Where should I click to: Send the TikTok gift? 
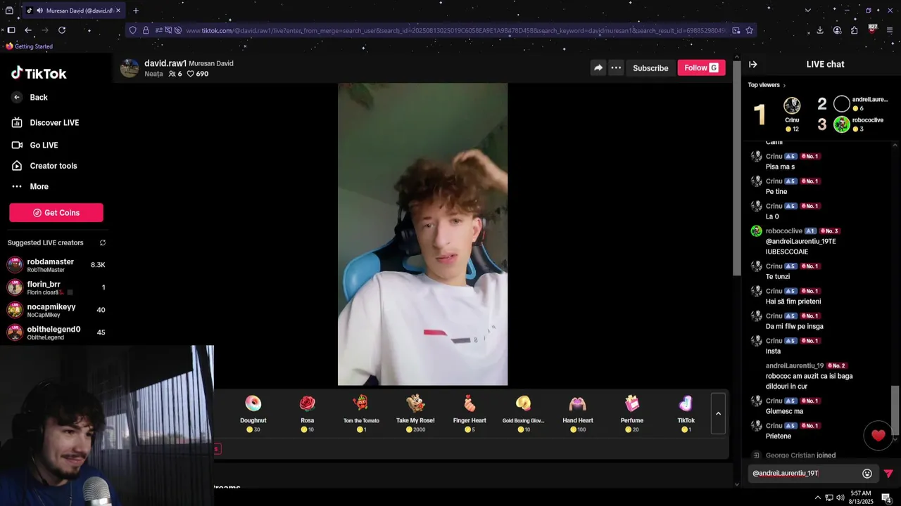[x=686, y=413]
